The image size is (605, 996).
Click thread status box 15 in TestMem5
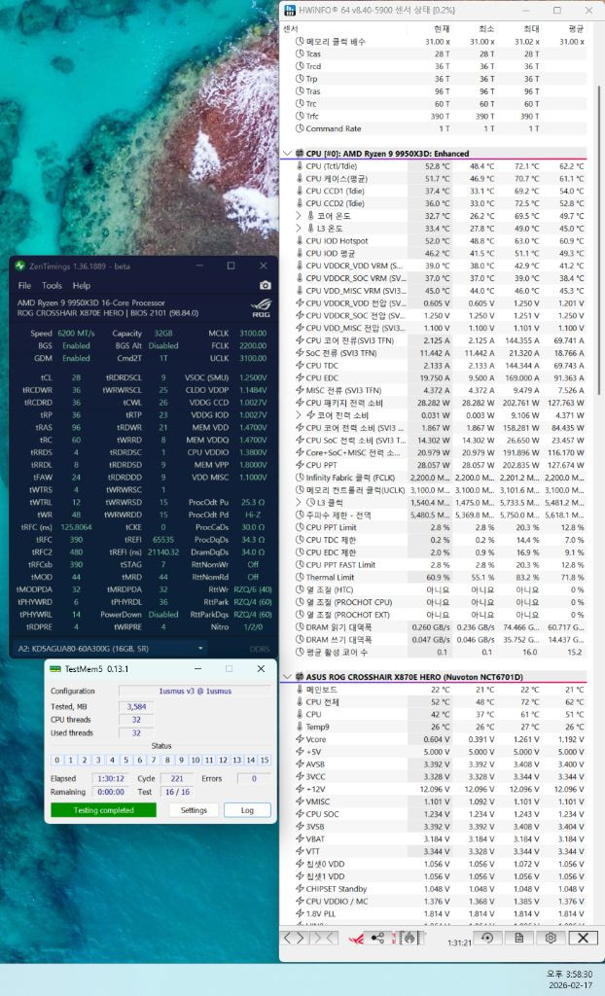click(x=265, y=760)
